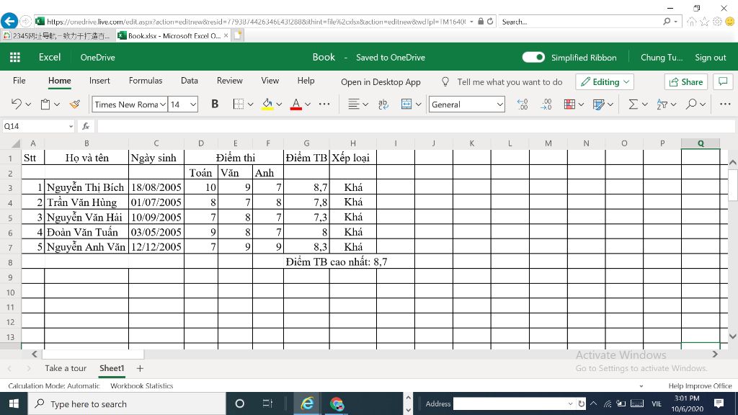Switch to the View tab
Viewport: 738px width, 415px height.
[x=270, y=81]
